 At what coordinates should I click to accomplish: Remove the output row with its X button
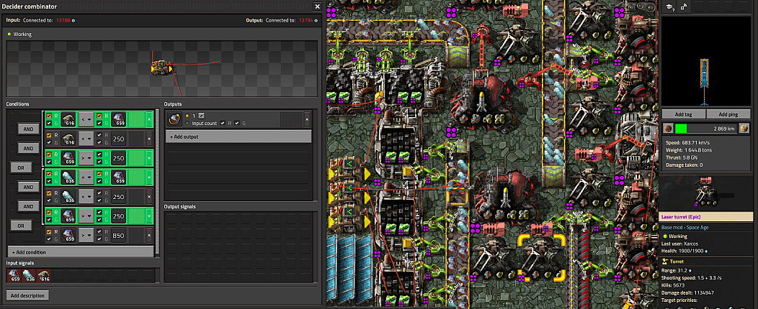307,119
